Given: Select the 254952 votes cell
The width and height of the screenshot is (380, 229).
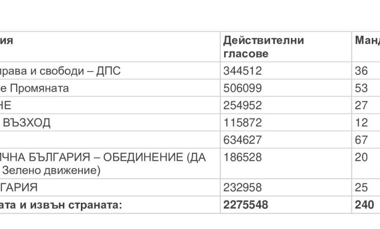Looking at the screenshot, I should click(243, 105).
